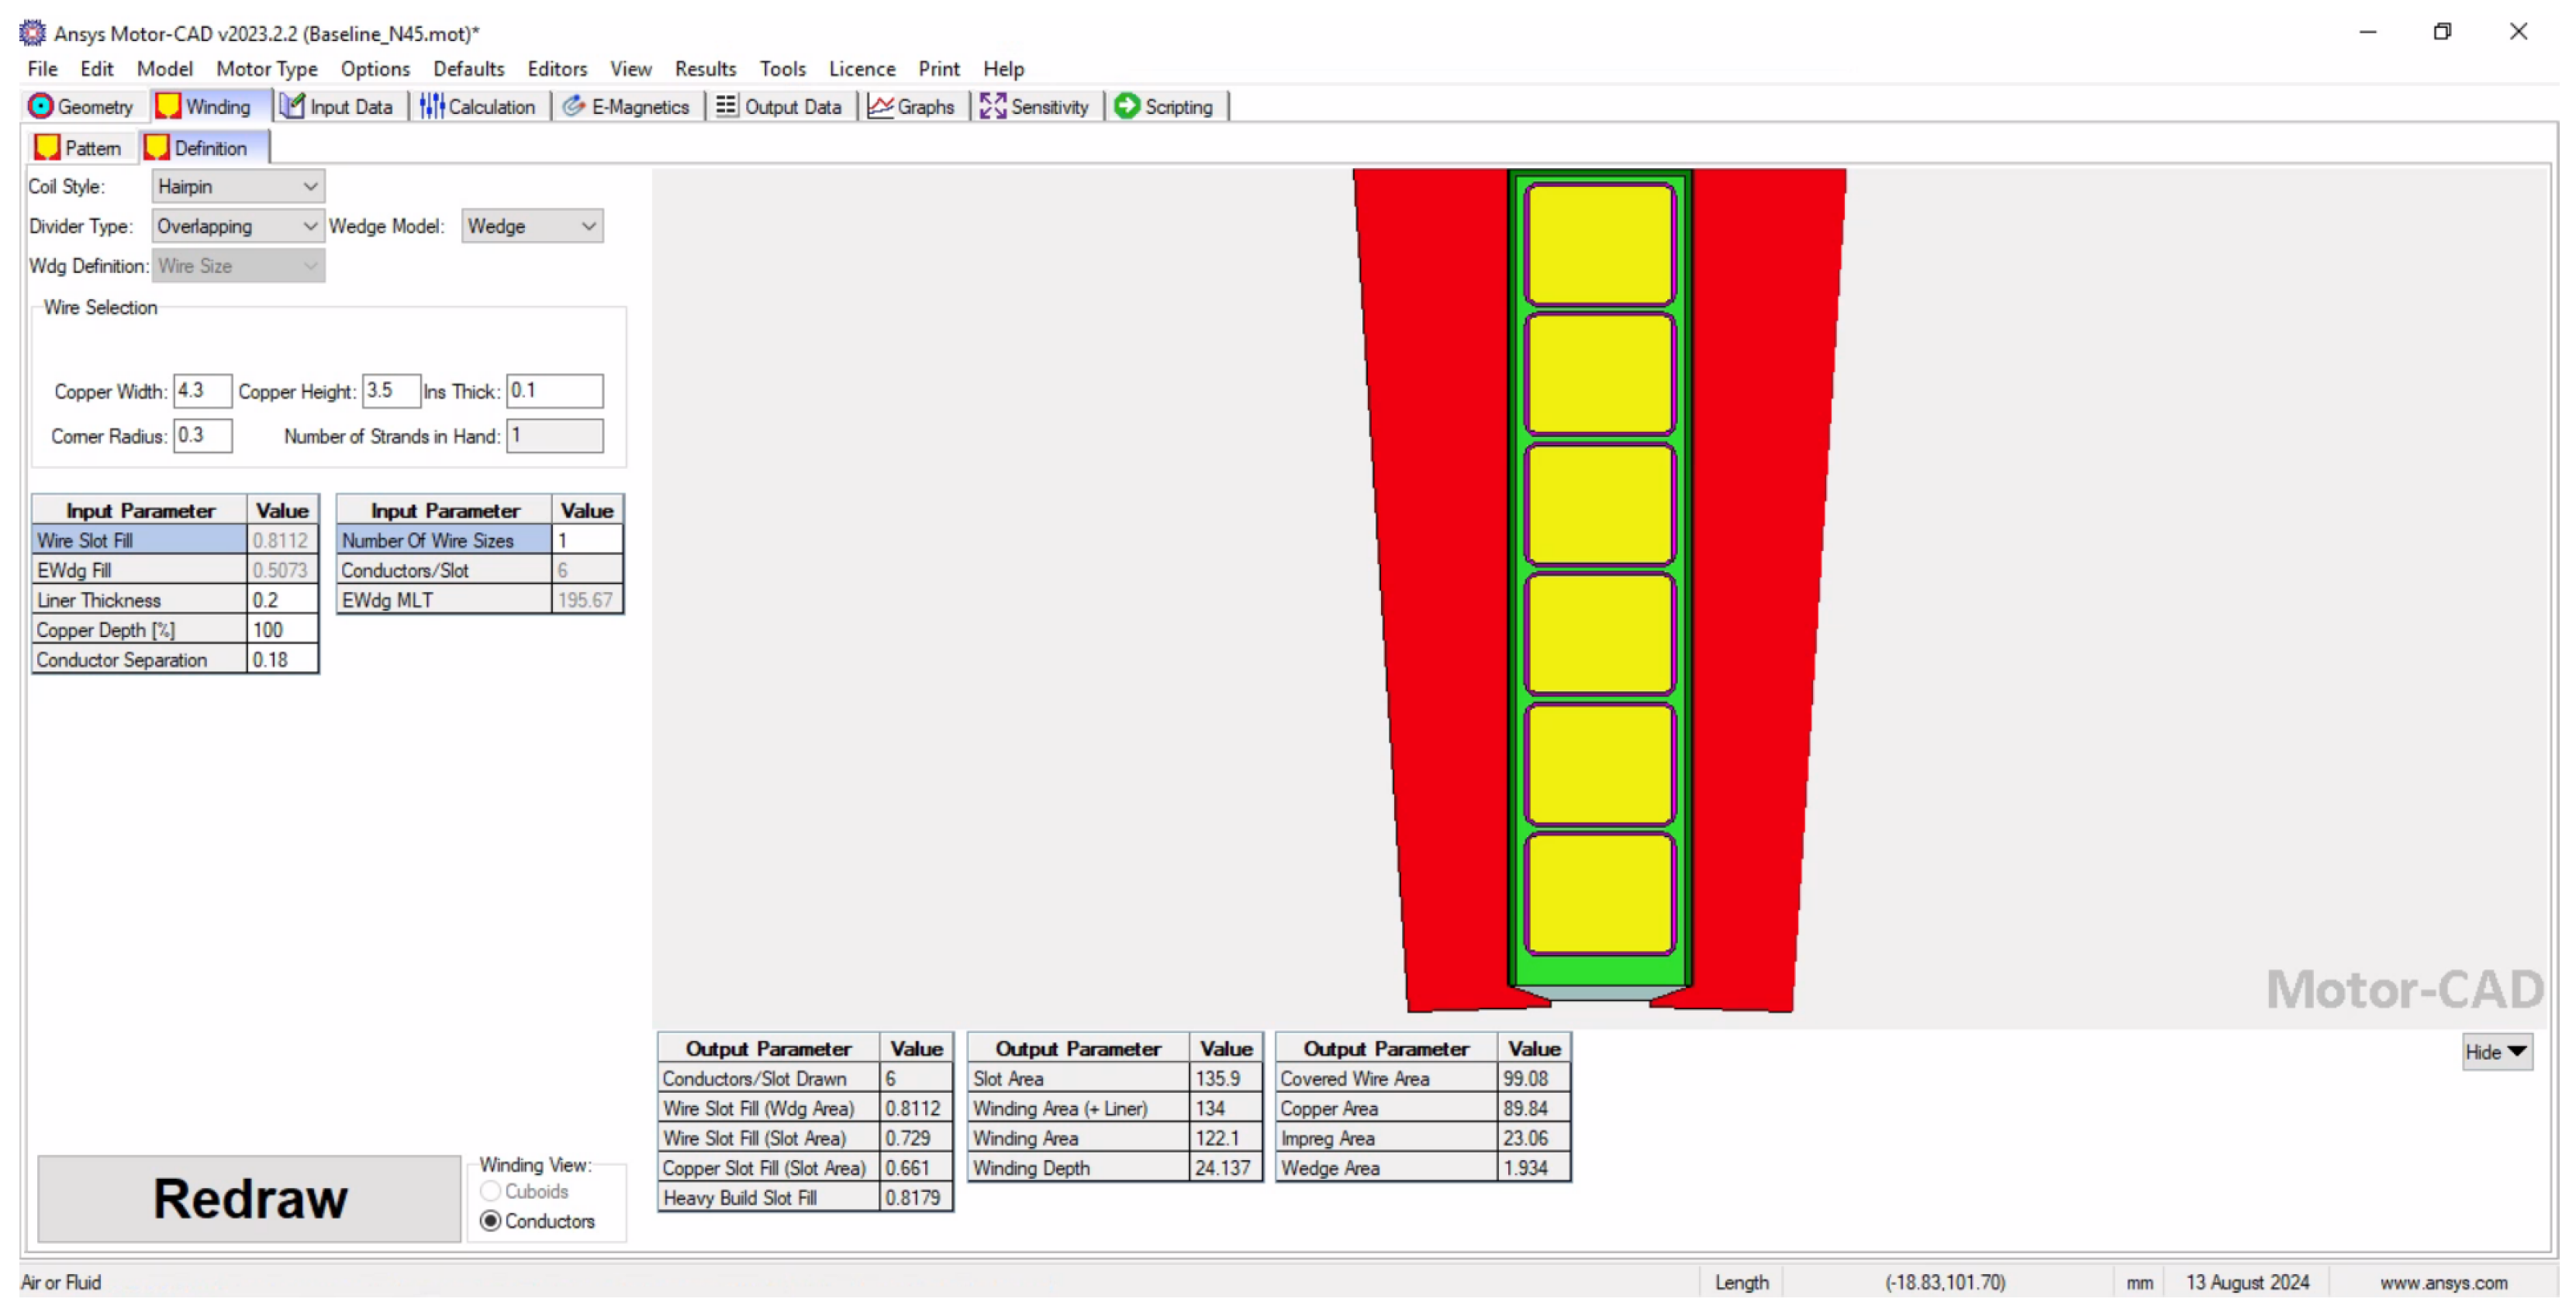Click the Input Data checklist icon
2576x1316 pixels.
292,106
